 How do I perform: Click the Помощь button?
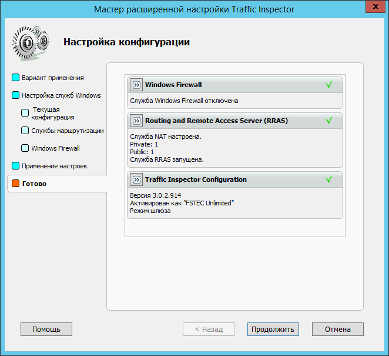click(46, 329)
